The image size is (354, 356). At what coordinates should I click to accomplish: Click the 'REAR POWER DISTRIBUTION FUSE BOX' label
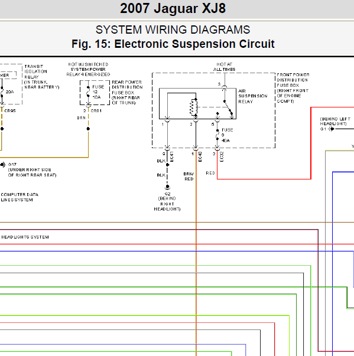tap(127, 87)
